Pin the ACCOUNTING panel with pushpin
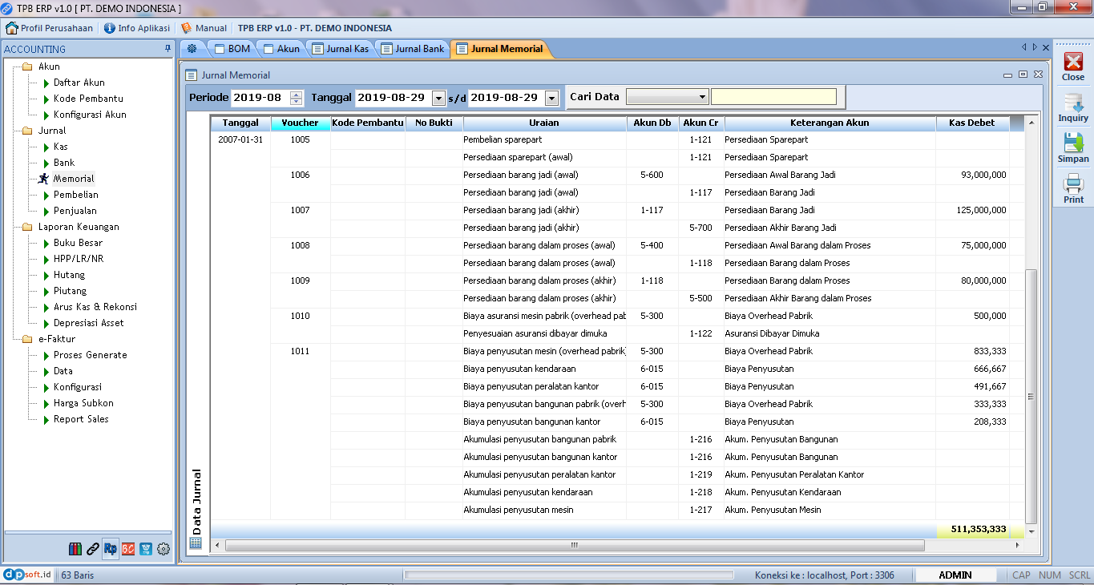Viewport: 1094px width, 585px height. point(168,49)
